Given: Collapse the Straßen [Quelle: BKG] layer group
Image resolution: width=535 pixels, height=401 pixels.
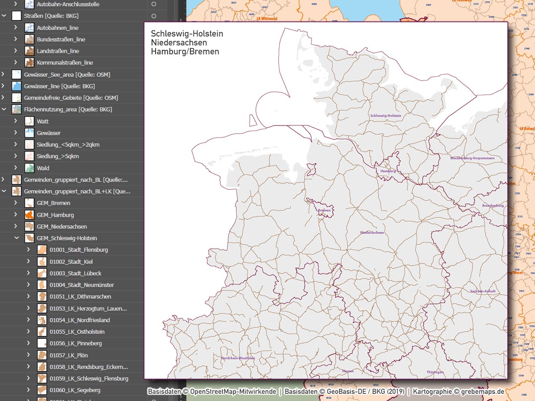Looking at the screenshot, I should click(4, 16).
